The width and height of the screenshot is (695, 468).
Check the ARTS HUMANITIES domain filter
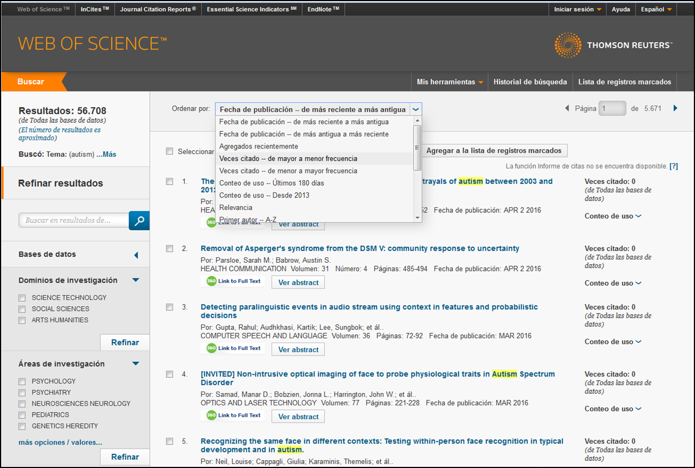[22, 321]
